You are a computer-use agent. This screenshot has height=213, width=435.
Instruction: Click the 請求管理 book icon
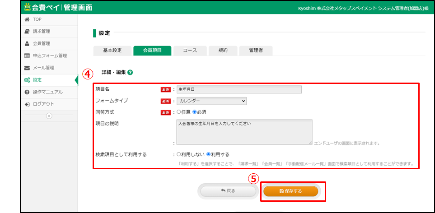[27, 32]
